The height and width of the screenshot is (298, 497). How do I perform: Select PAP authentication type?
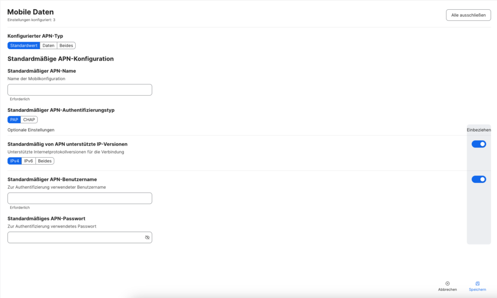click(14, 119)
